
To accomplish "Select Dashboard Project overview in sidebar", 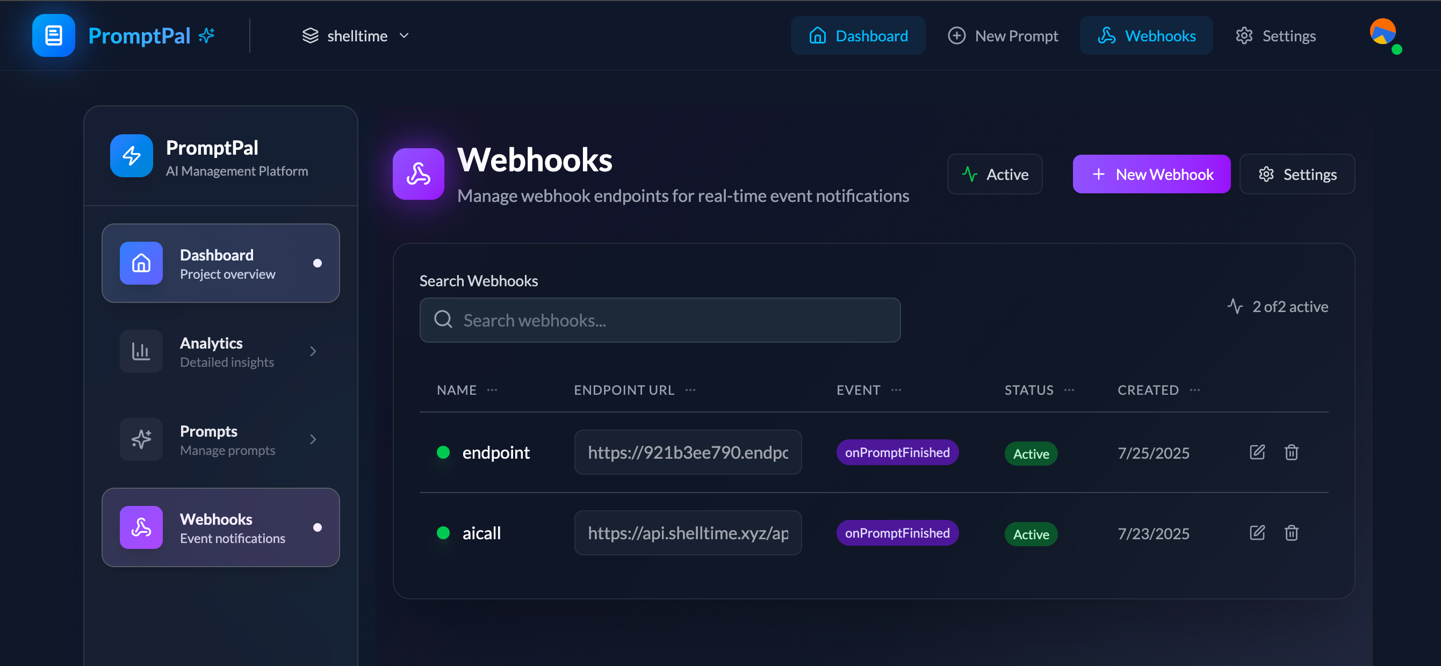I will point(220,263).
